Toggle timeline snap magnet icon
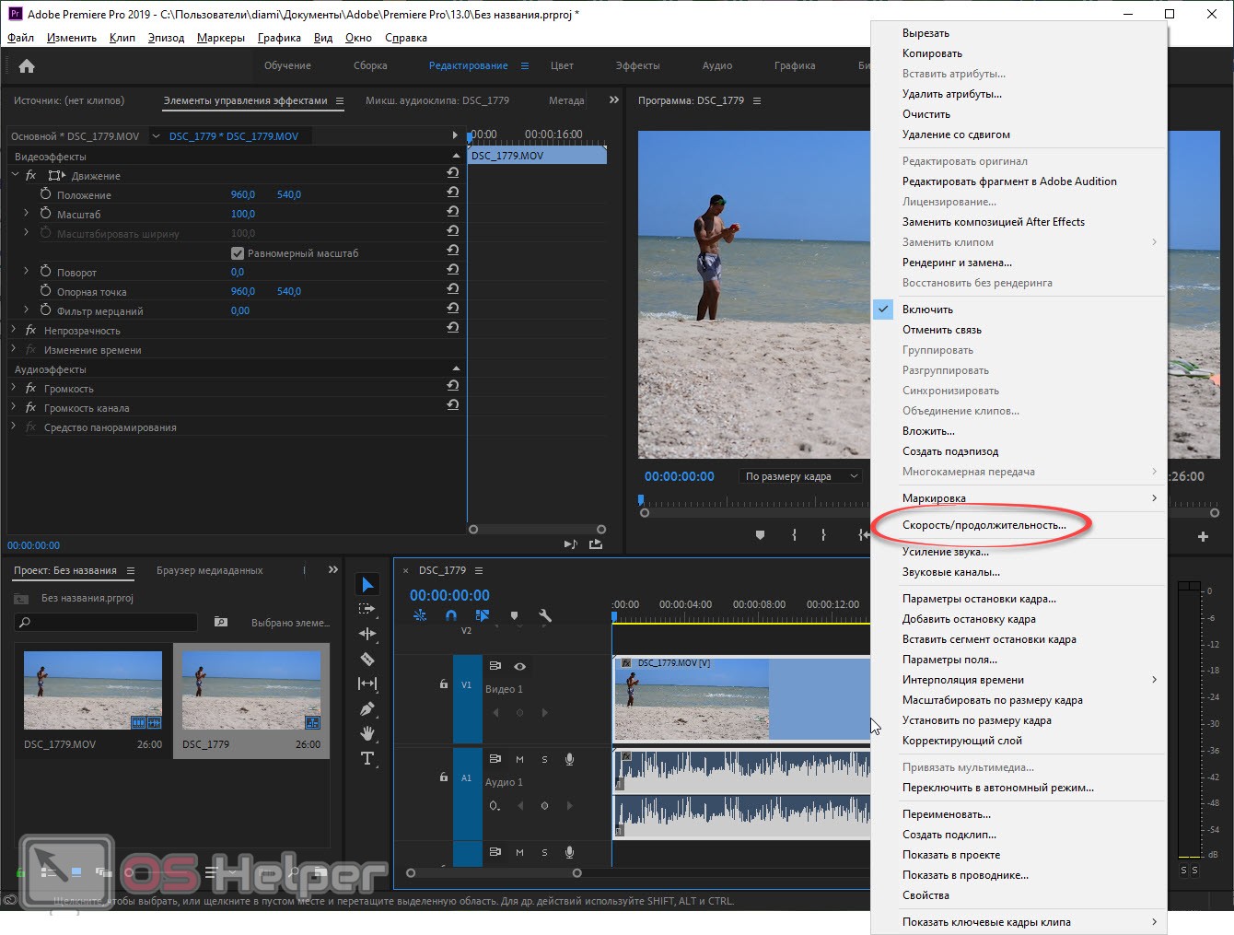The height and width of the screenshot is (935, 1234). point(450,615)
